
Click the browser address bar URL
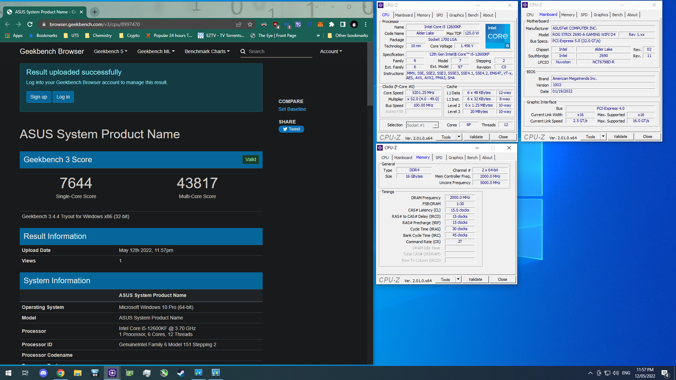(x=95, y=24)
